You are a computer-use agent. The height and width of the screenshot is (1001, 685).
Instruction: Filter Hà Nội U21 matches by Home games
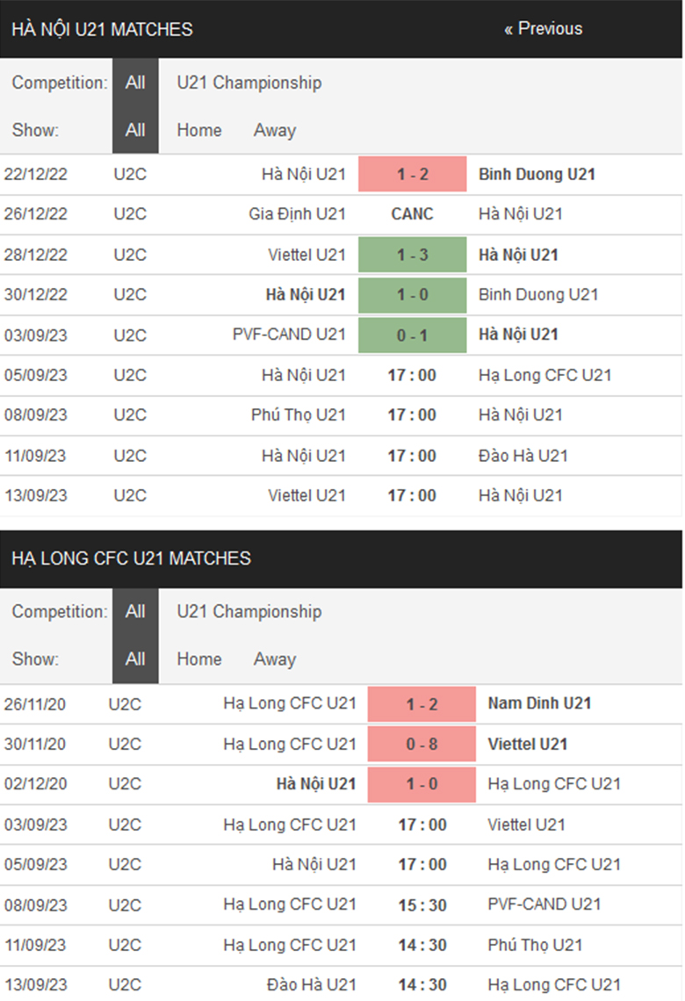point(198,130)
